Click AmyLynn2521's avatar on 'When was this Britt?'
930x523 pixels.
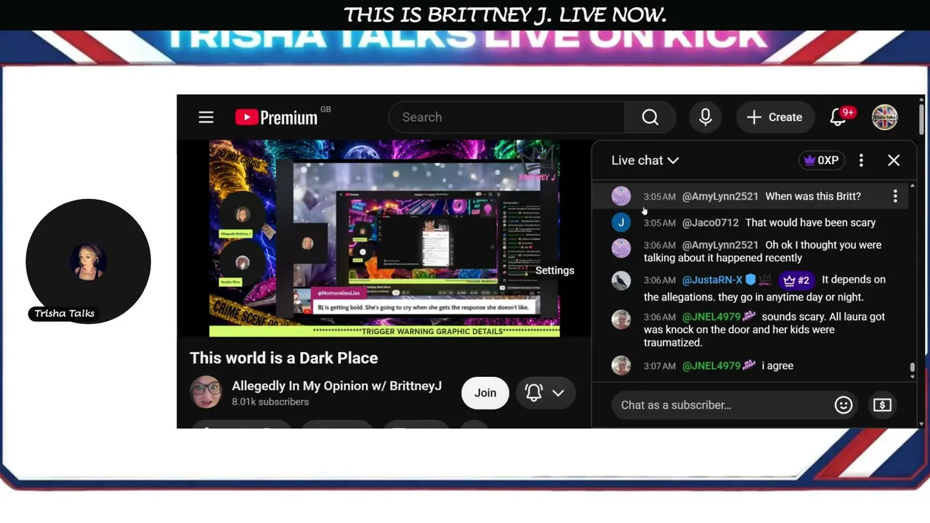point(621,196)
